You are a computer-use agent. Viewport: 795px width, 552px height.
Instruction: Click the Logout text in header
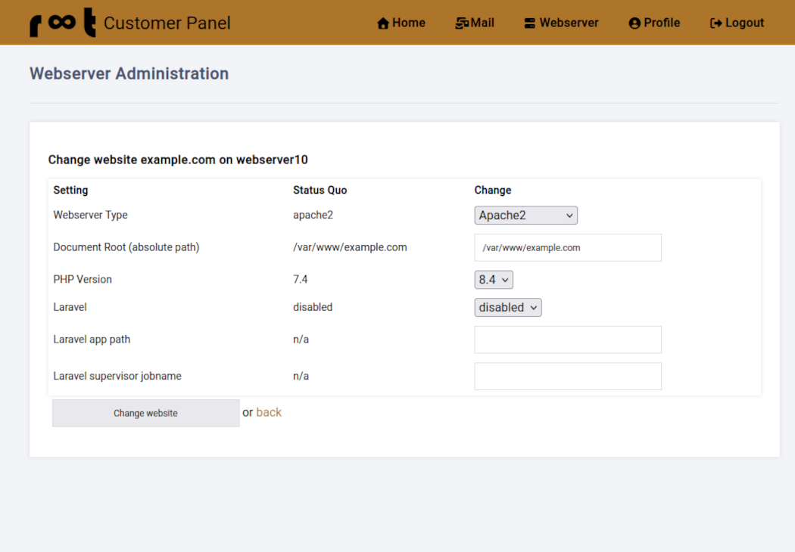click(x=744, y=23)
